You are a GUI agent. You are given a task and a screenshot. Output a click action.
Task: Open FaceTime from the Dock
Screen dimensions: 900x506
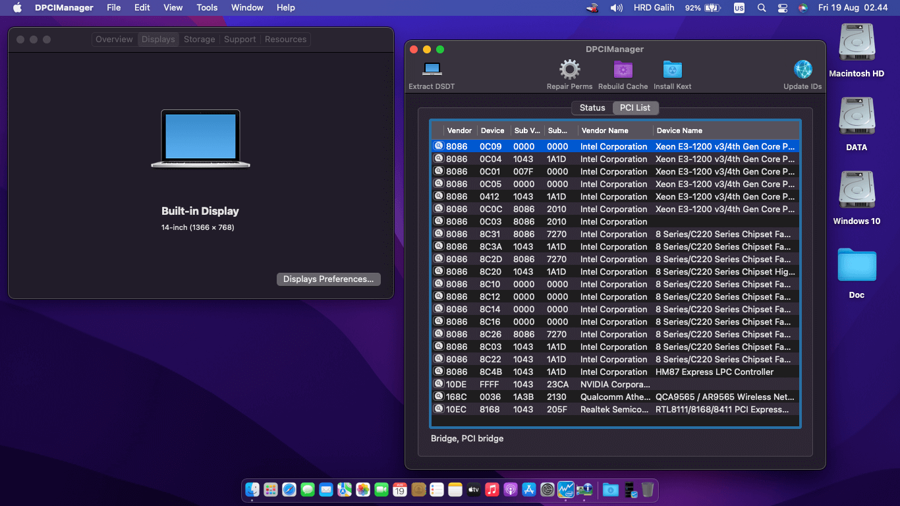[x=381, y=490]
